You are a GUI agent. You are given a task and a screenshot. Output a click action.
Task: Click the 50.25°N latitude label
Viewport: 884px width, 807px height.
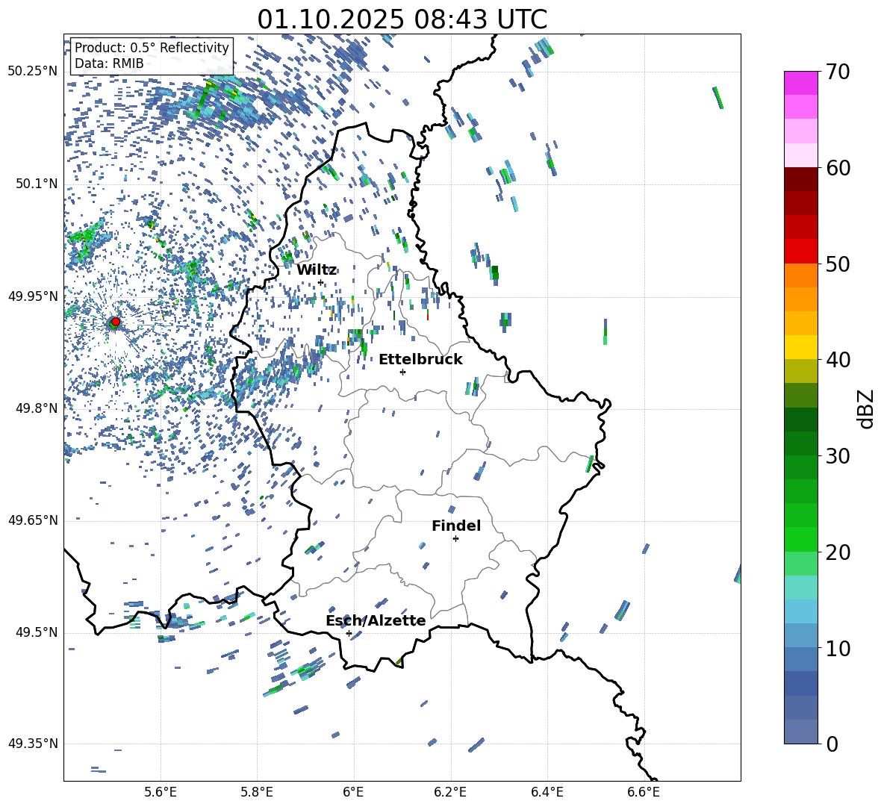pyautogui.click(x=33, y=72)
